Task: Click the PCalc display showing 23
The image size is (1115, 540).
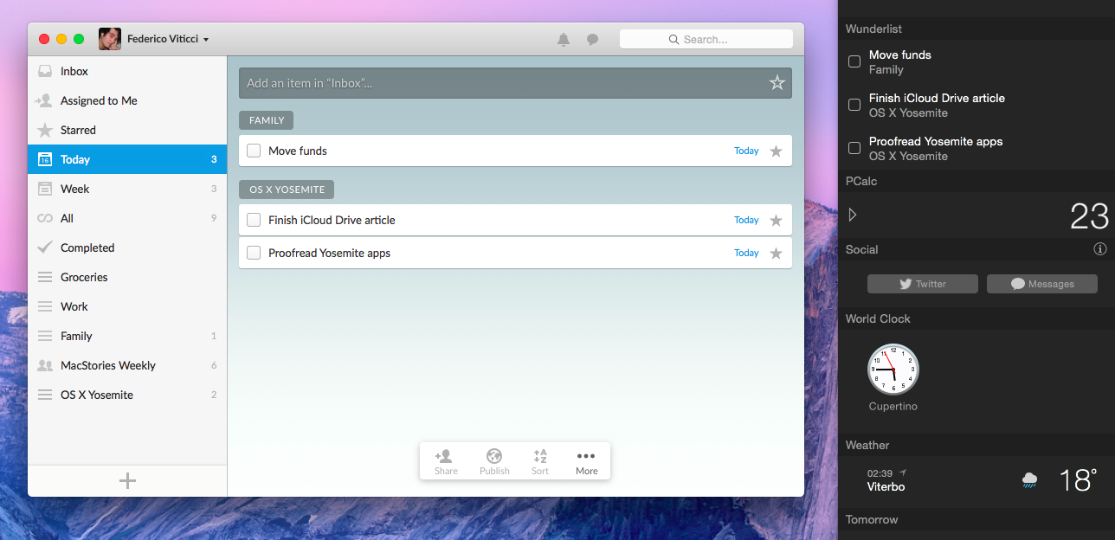Action: (x=1089, y=215)
